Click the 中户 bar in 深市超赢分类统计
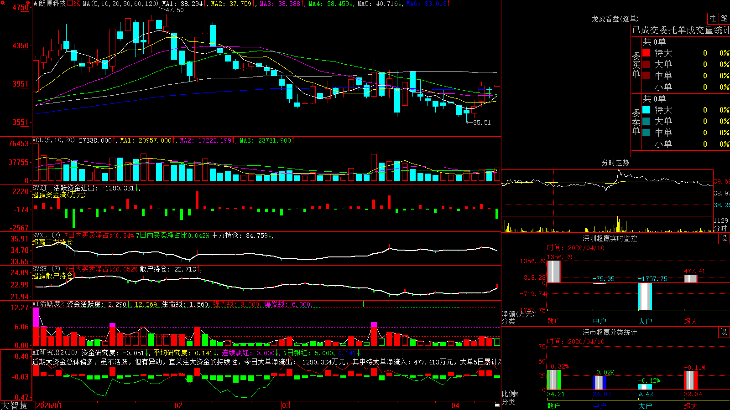Screen dimensions: 730x410 tap(600, 383)
